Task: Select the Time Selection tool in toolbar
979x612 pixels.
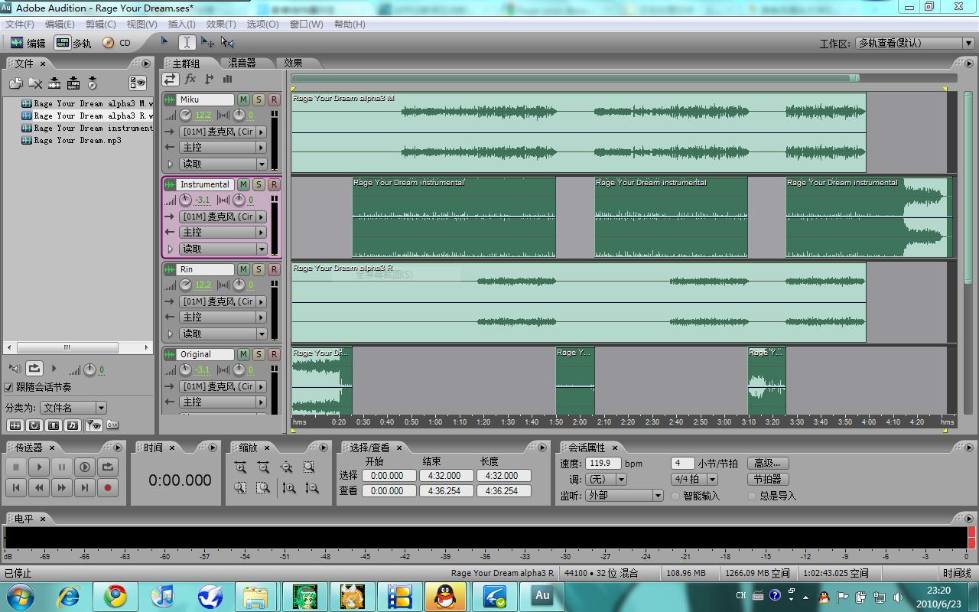Action: pos(187,43)
